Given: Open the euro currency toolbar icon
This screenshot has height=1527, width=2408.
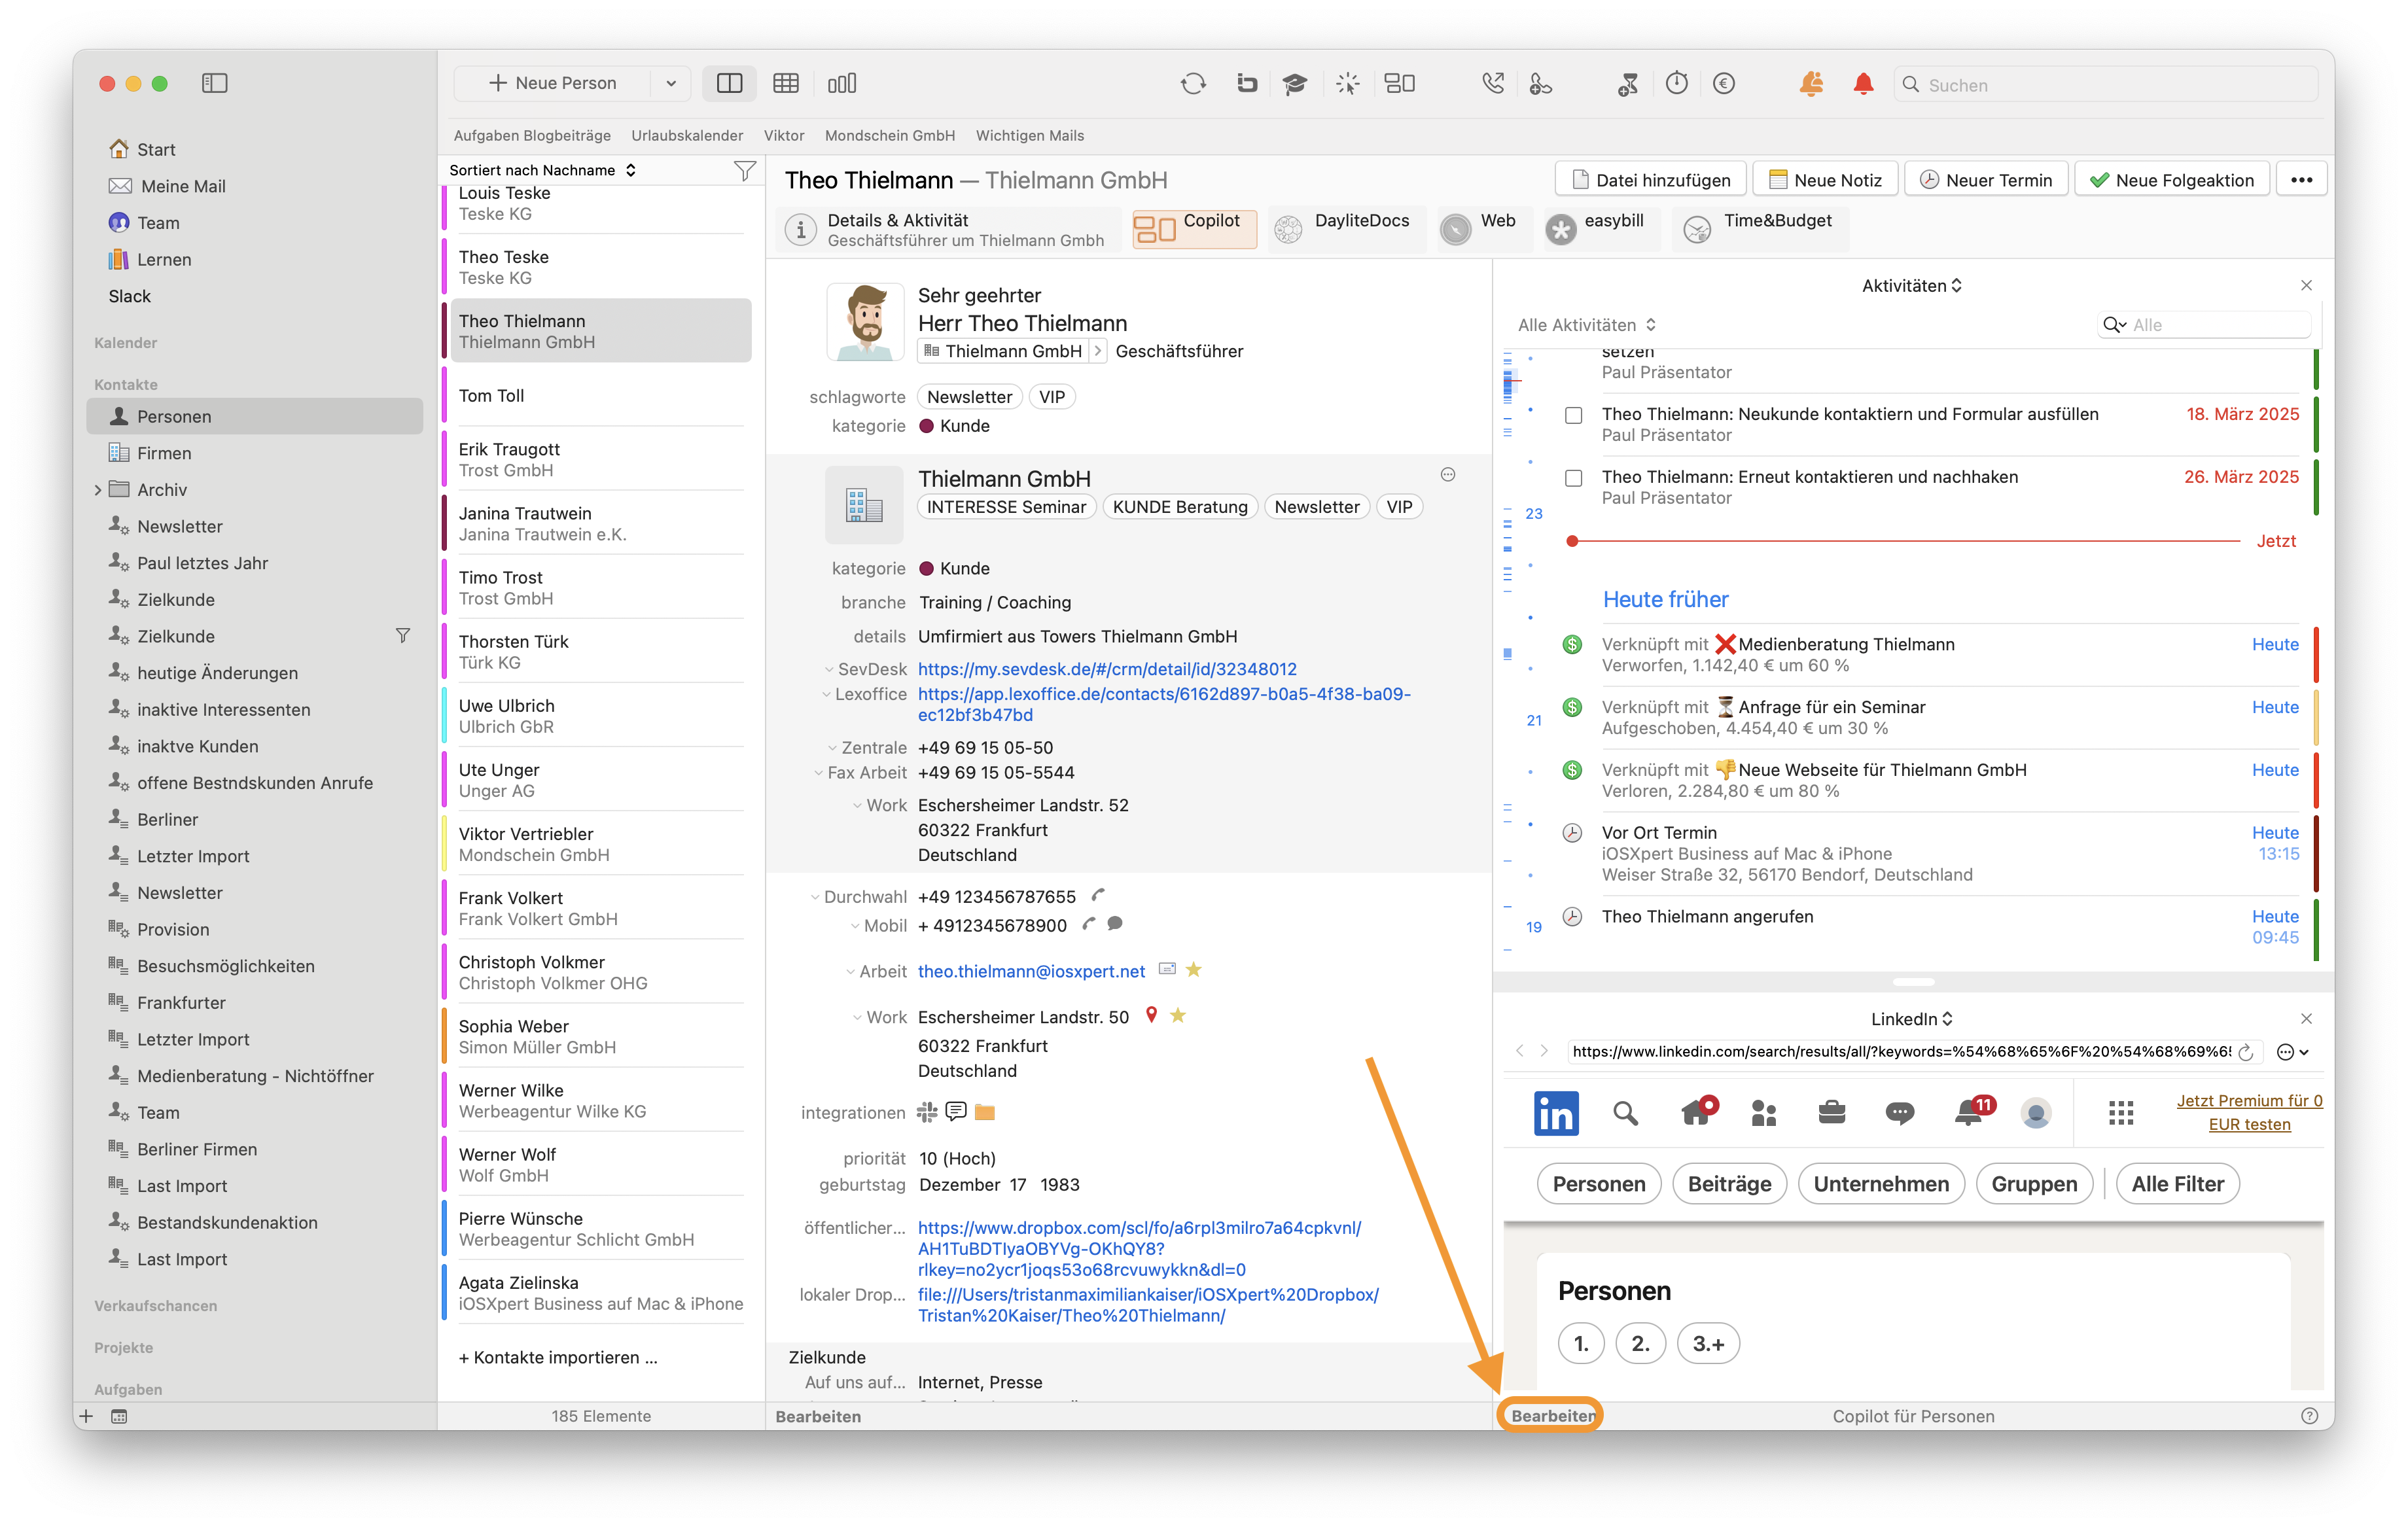Looking at the screenshot, I should coord(1723,84).
